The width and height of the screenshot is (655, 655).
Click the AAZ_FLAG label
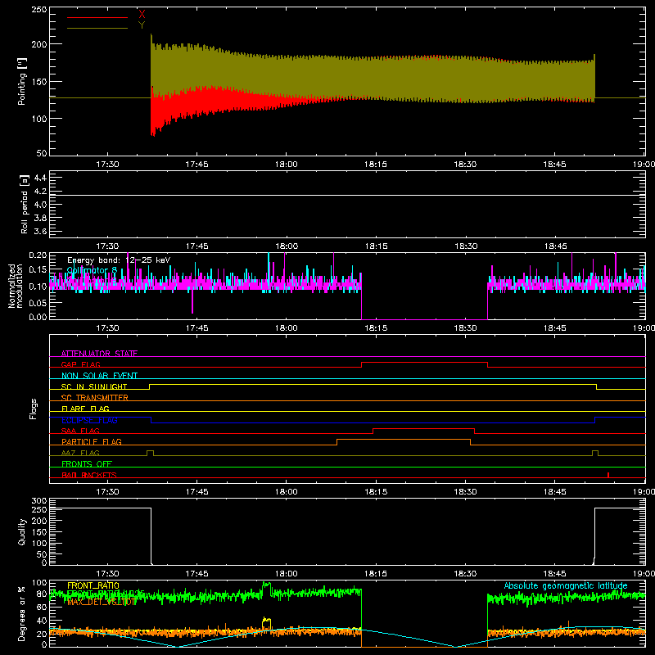80,453
